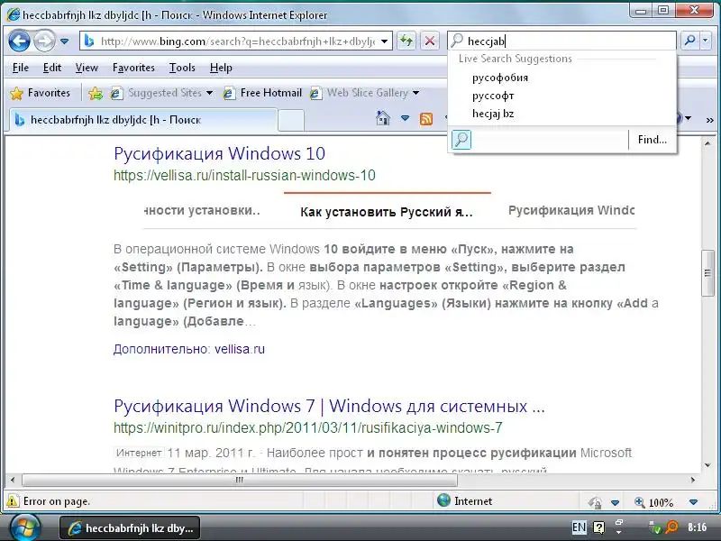The image size is (721, 541).
Task: Click the horizontal scroll right arrow
Action: (693, 480)
